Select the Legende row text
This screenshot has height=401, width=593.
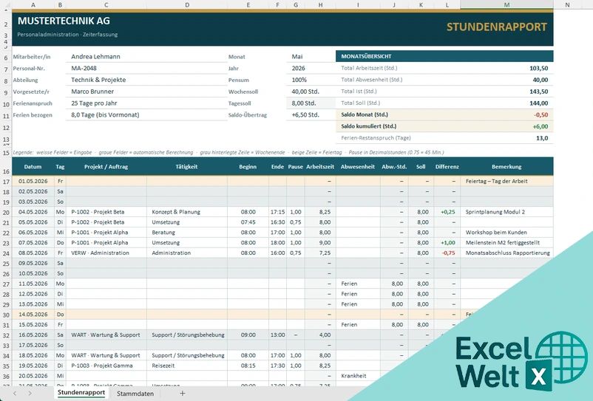coord(228,153)
